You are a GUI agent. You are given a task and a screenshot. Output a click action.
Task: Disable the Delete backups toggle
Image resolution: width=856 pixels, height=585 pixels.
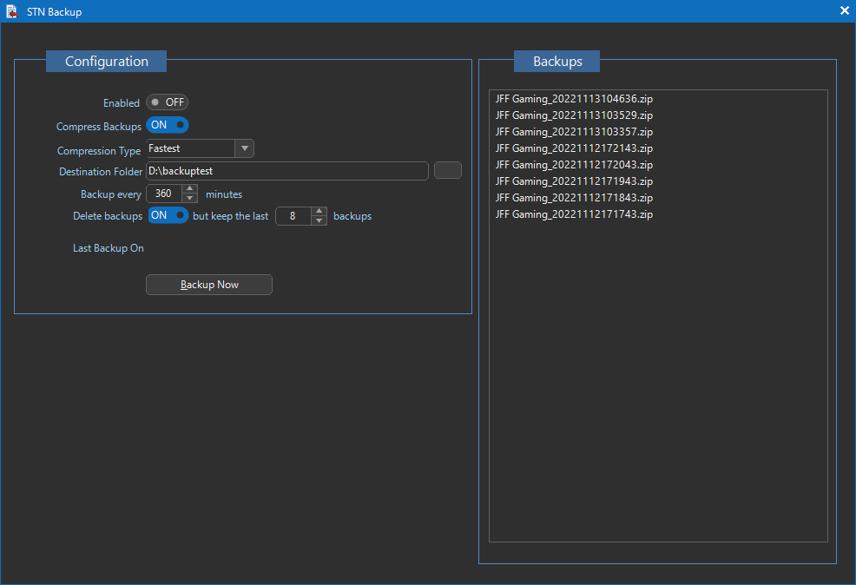(168, 215)
